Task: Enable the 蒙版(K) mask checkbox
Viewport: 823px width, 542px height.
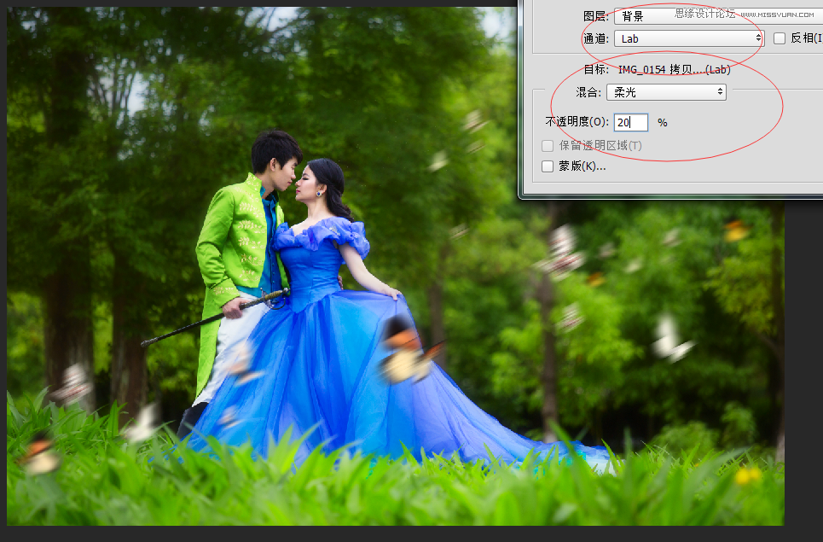Action: (548, 166)
